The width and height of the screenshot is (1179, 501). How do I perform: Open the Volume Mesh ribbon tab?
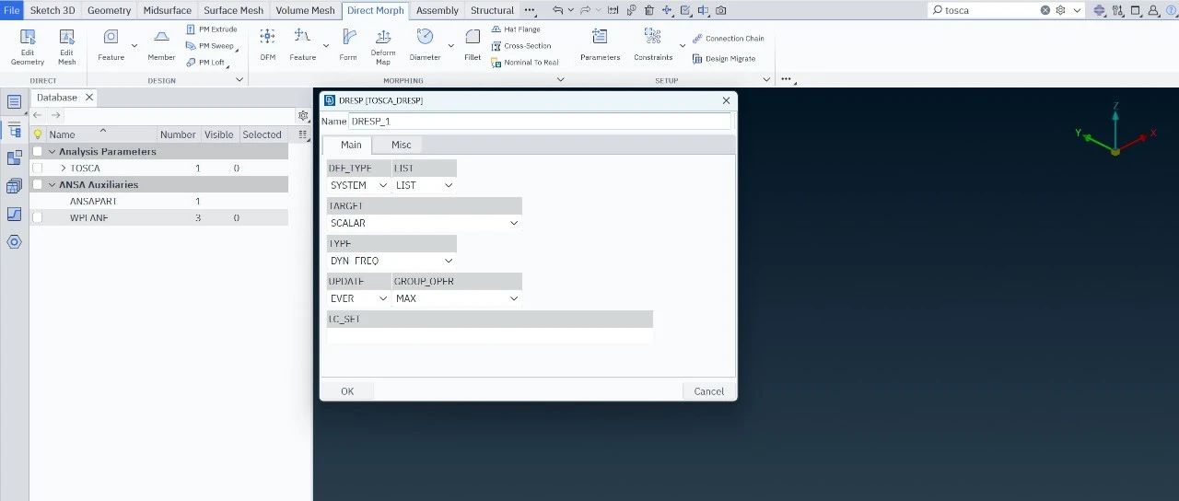(305, 10)
